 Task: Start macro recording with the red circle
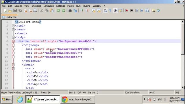click(x=127, y=10)
